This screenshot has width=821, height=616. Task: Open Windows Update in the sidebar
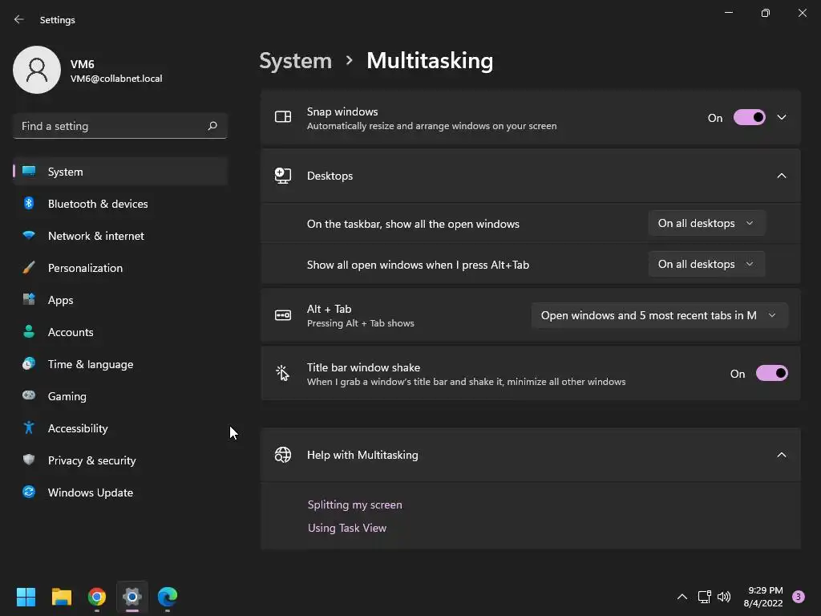[90, 492]
